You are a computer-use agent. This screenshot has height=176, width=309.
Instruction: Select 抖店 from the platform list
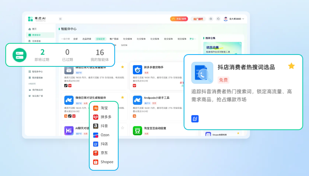(104, 144)
